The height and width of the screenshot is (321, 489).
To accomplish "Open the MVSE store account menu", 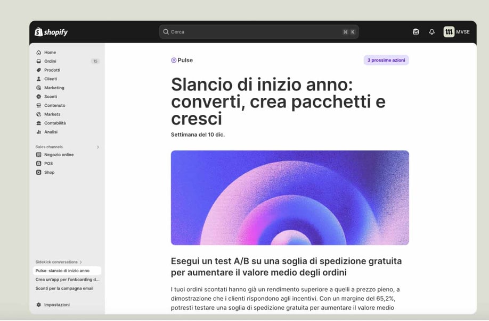I will (x=457, y=32).
